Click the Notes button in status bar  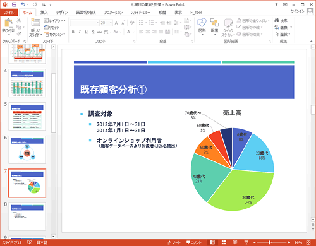(x=174, y=242)
